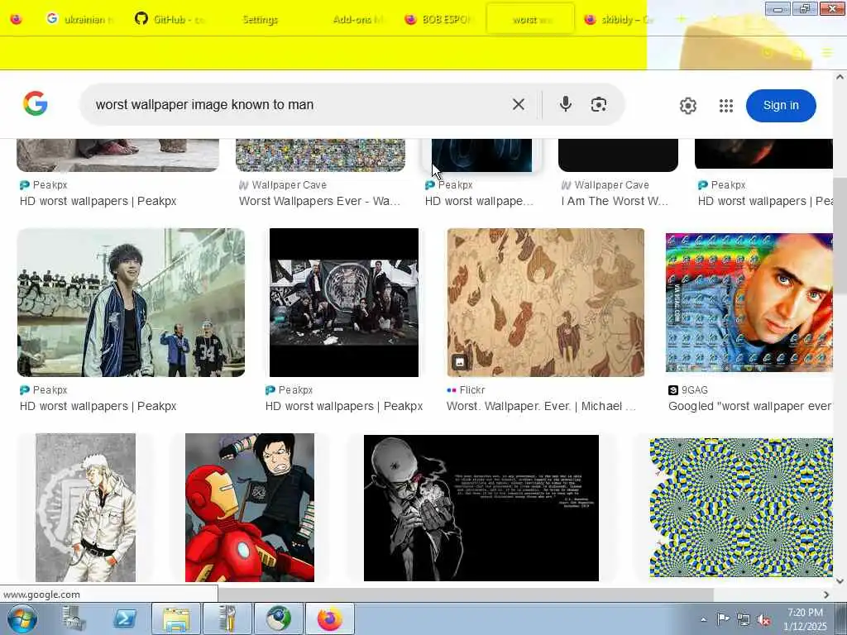Open the gang group photo thumbnail

click(343, 303)
